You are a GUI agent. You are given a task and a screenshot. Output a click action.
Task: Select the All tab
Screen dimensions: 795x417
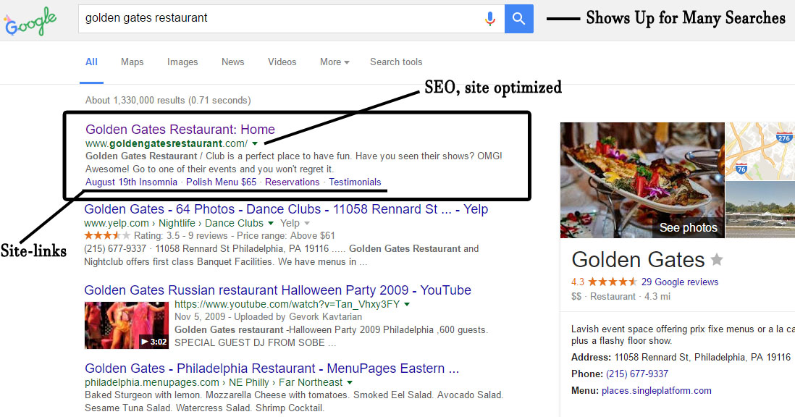tap(91, 62)
